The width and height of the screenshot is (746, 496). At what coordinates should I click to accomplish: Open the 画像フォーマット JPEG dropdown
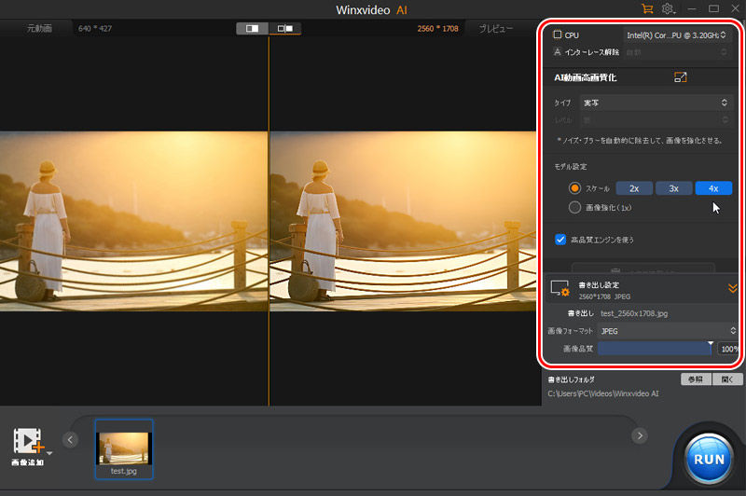668,331
